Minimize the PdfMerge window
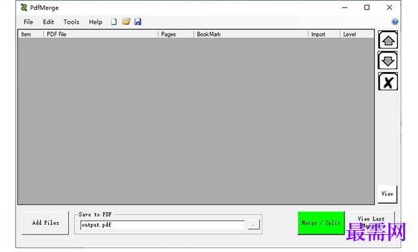418x252 pixels. click(345, 8)
